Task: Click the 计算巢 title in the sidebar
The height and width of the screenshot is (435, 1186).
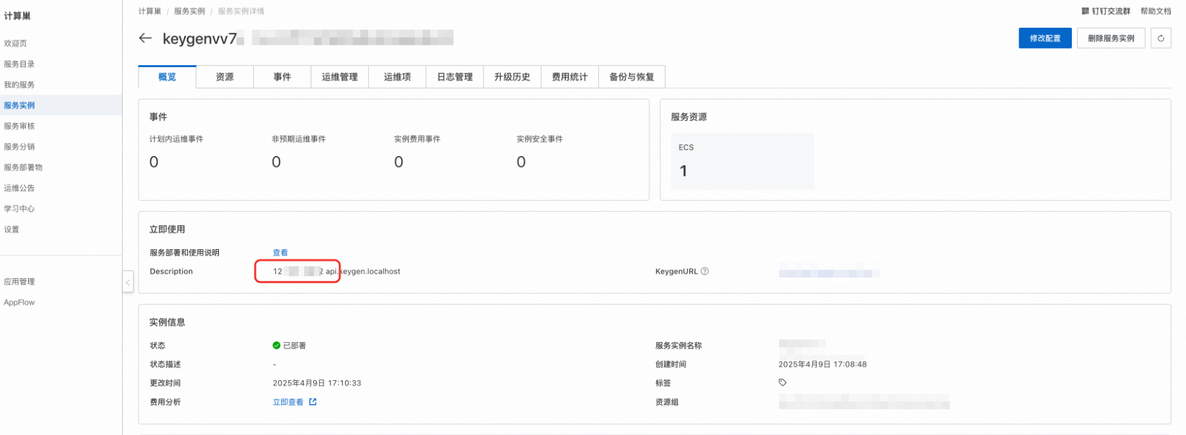Action: [x=17, y=16]
